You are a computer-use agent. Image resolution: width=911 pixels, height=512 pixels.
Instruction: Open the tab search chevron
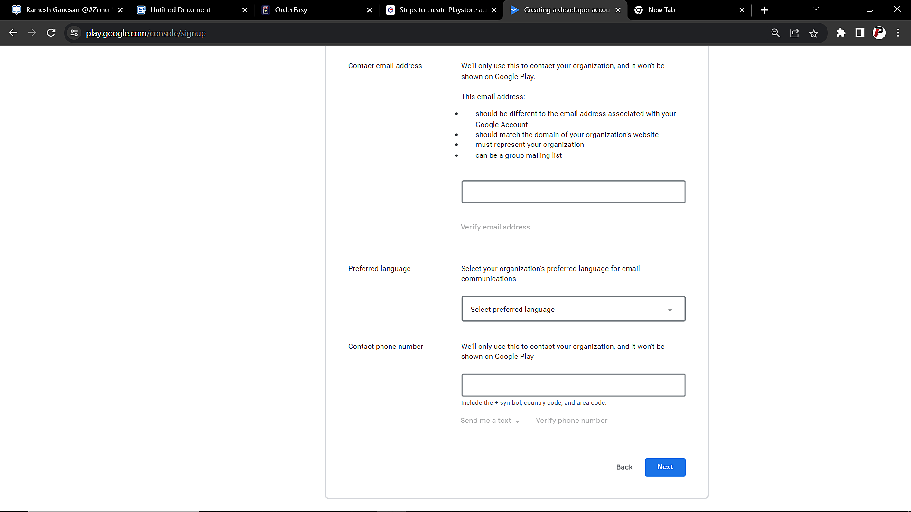[816, 9]
